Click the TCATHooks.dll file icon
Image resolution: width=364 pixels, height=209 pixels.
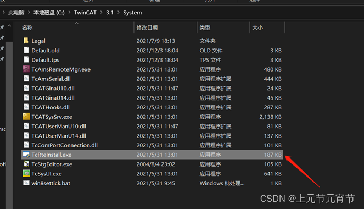coord(26,107)
